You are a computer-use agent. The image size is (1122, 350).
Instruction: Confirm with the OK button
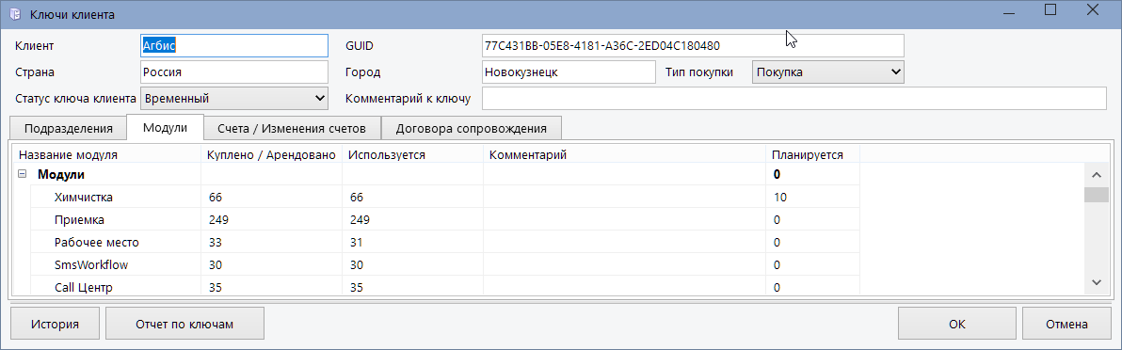pos(956,324)
